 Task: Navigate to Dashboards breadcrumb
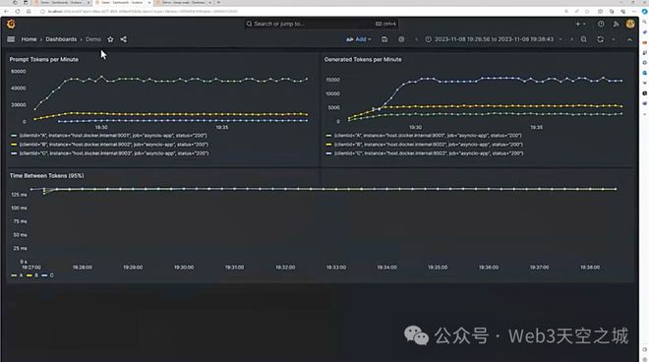tap(61, 39)
